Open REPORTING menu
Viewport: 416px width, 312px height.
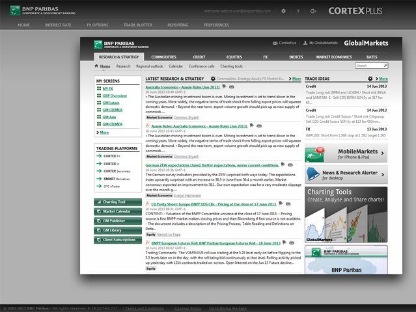click(x=178, y=25)
